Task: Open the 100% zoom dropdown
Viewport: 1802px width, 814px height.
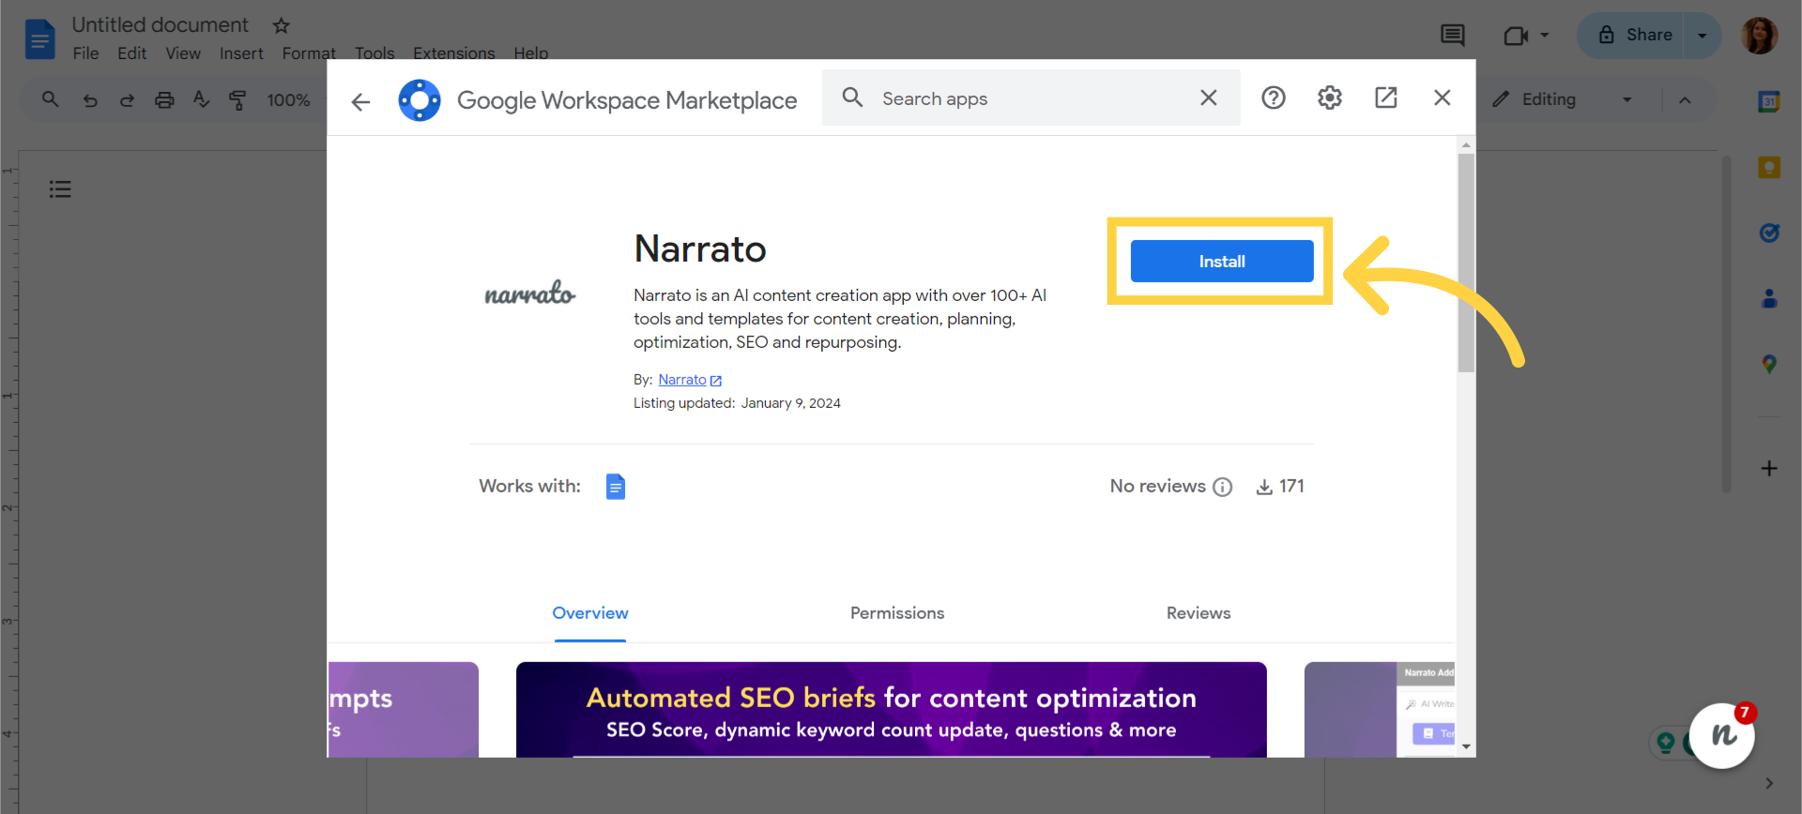Action: tap(289, 99)
